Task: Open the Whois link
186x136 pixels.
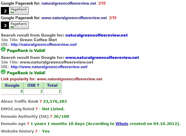Action: point(122,124)
